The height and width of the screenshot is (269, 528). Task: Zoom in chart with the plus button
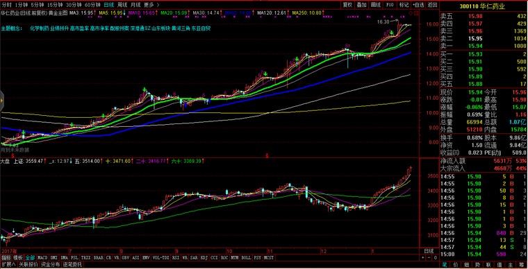click(x=423, y=258)
